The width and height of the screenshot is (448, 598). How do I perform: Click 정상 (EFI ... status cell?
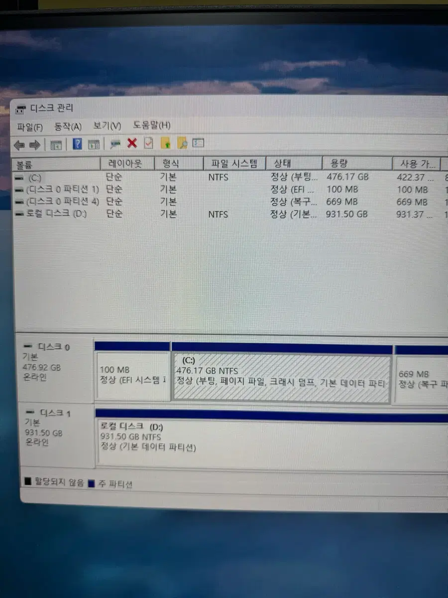click(293, 189)
